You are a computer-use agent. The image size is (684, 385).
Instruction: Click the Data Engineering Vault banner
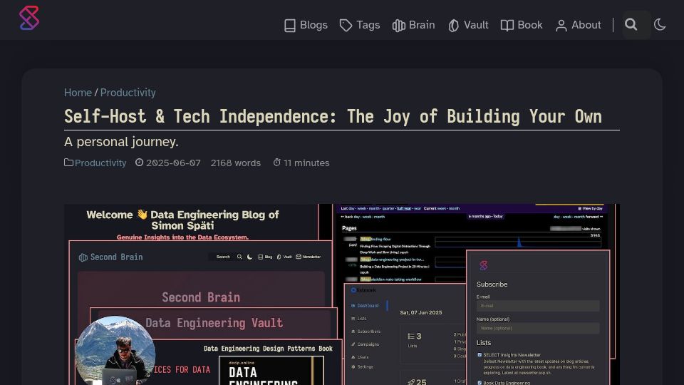[x=214, y=322]
